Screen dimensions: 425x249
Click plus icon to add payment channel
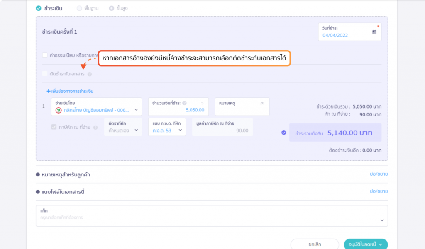pos(48,91)
